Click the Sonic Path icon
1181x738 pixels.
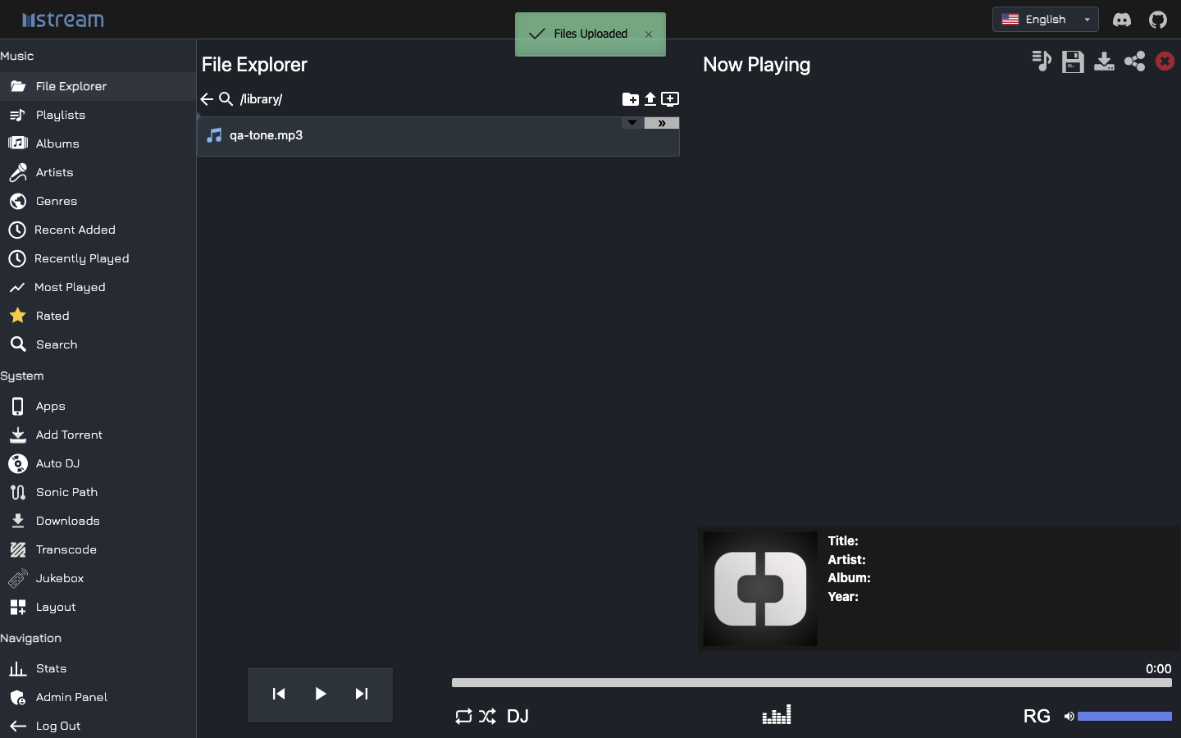(x=18, y=492)
